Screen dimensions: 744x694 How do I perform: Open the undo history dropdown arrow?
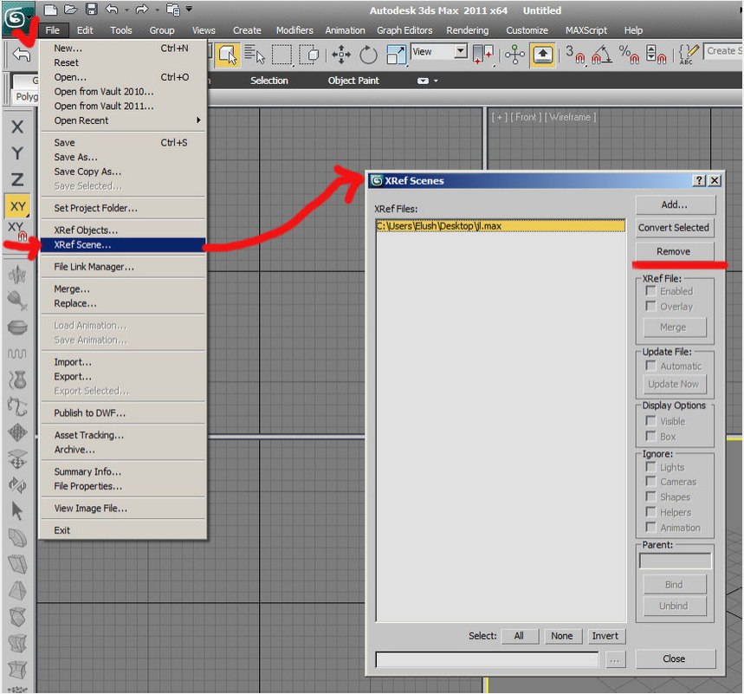[x=126, y=10]
